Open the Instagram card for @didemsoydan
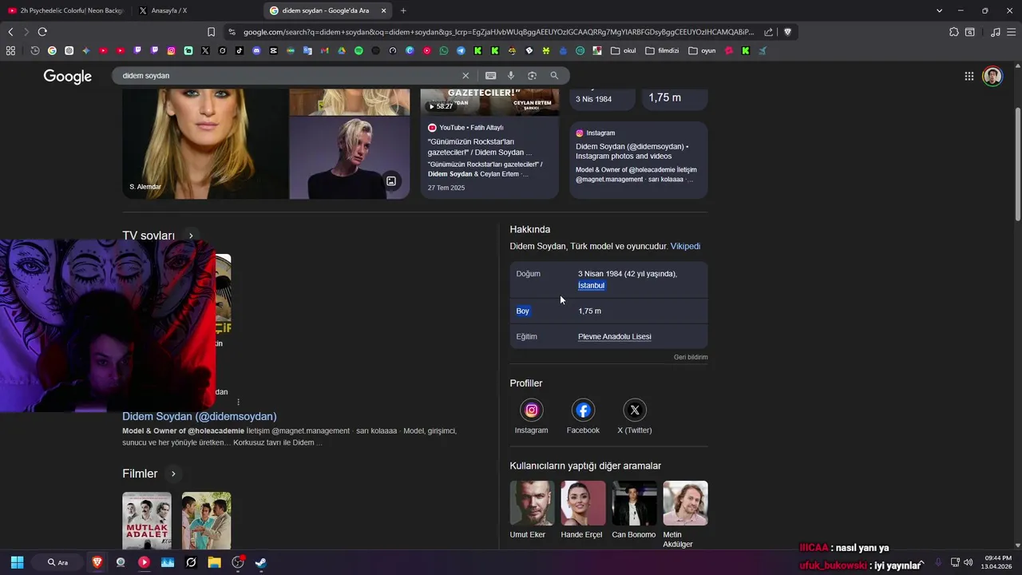The height and width of the screenshot is (575, 1022). click(x=639, y=160)
